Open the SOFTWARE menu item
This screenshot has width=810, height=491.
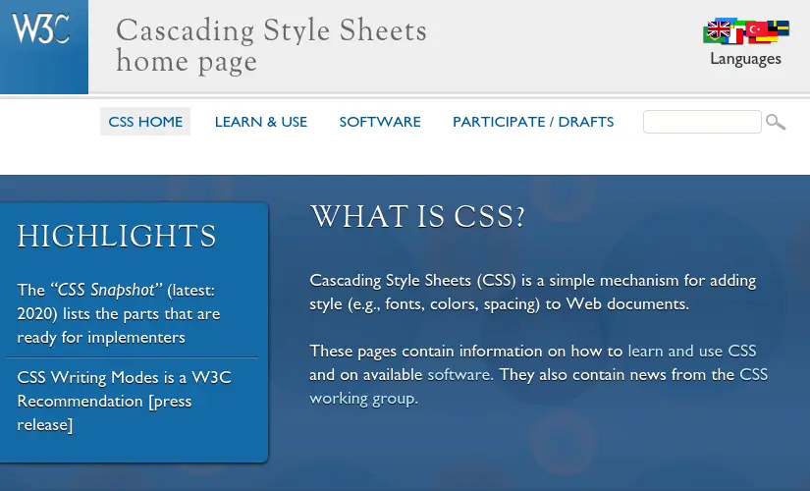tap(380, 122)
